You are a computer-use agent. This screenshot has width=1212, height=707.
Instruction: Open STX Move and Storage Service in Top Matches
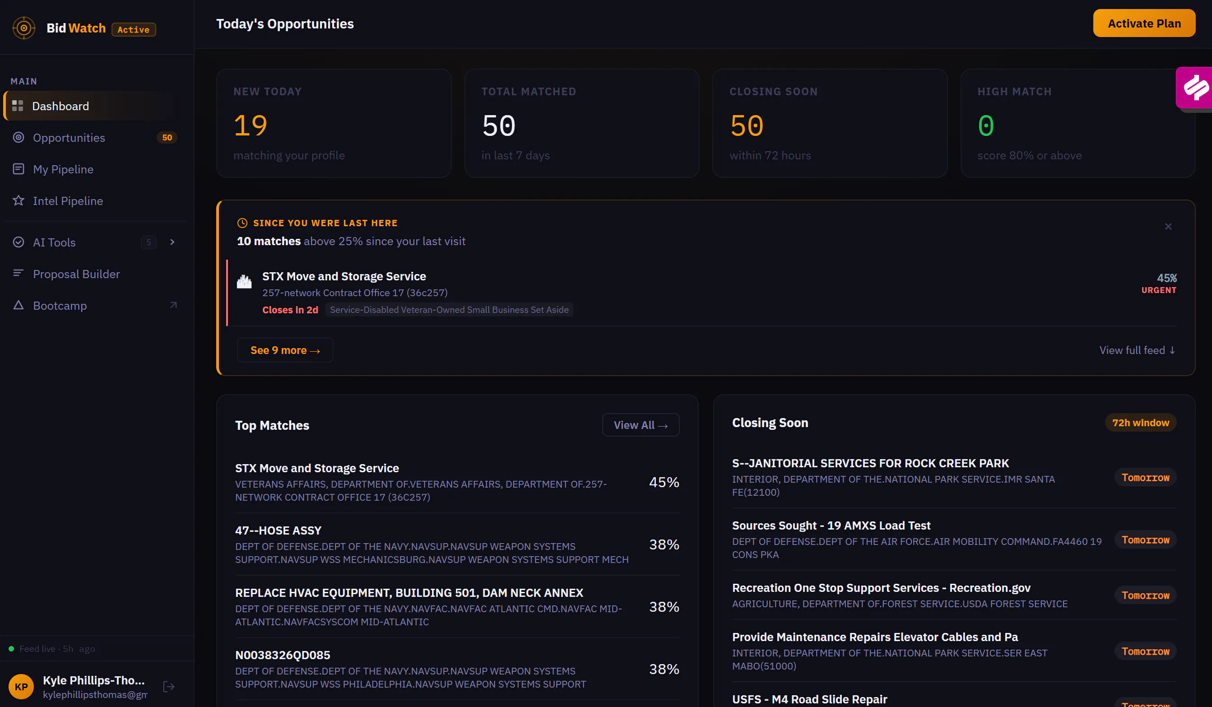click(x=457, y=482)
